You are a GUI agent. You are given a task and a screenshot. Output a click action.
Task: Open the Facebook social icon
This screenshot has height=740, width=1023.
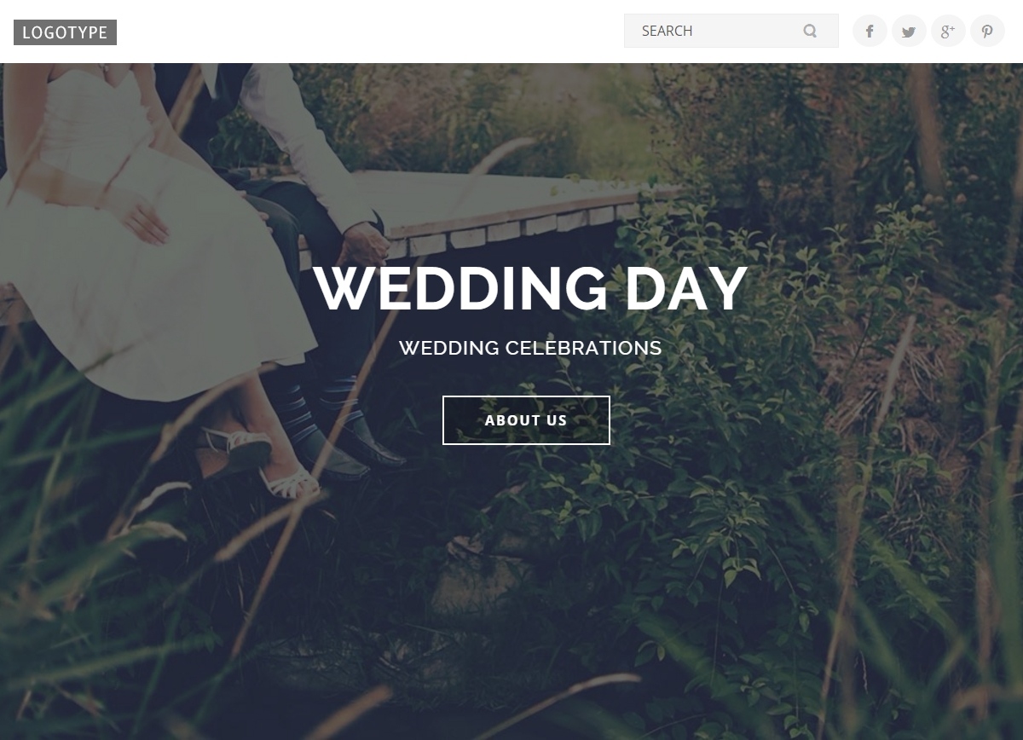pyautogui.click(x=870, y=31)
